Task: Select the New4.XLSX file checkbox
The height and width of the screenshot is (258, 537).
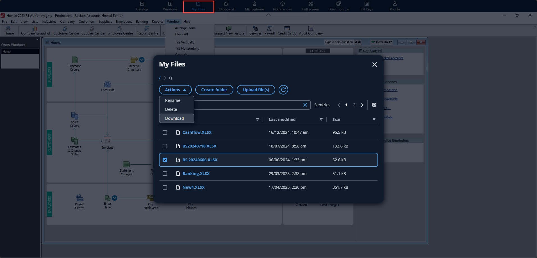Action: (165, 187)
